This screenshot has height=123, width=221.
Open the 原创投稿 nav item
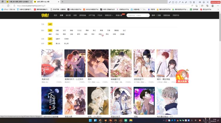[83, 15]
